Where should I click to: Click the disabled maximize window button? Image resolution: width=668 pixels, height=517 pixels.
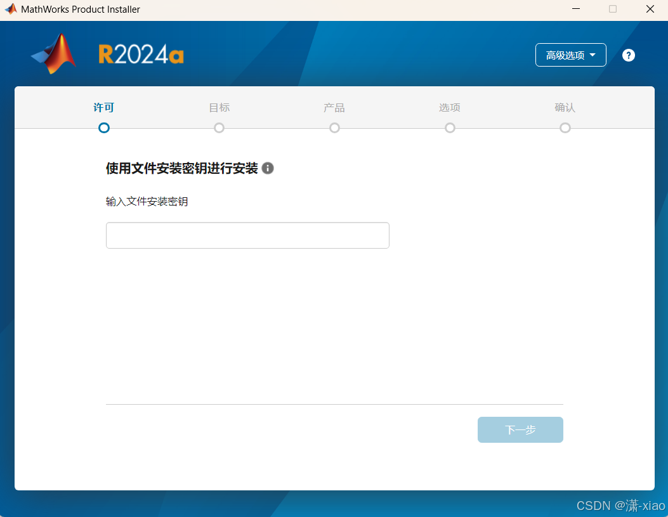pyautogui.click(x=613, y=9)
